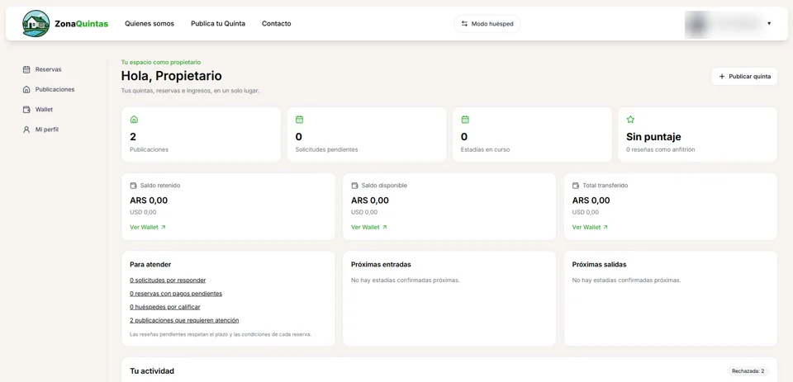Screen dimensions: 793x382
Task: Click no-stays message under Próximas salidas
Action: coord(626,280)
